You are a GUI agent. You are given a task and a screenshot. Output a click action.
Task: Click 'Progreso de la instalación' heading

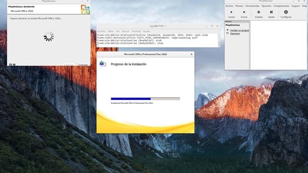point(128,64)
